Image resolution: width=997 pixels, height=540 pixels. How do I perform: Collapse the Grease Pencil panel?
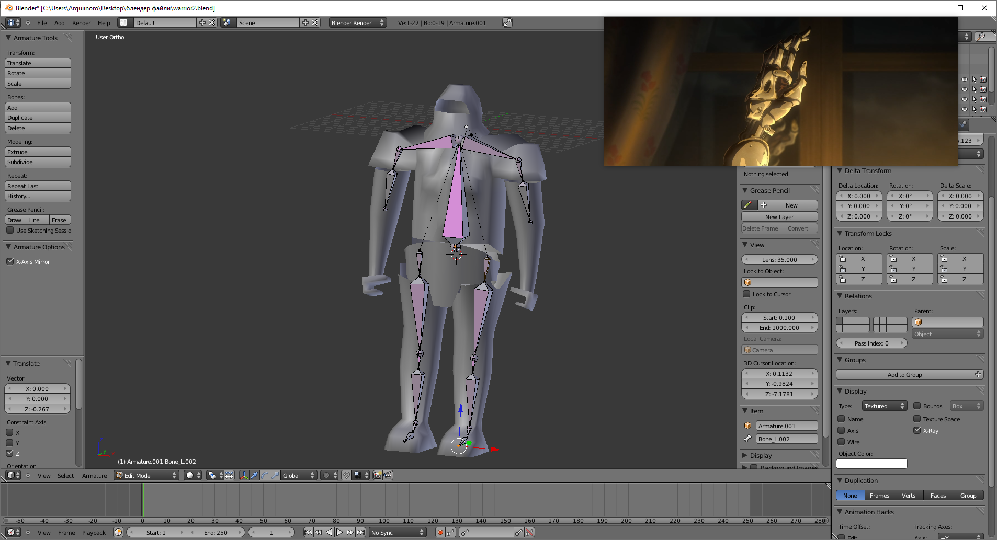[745, 190]
